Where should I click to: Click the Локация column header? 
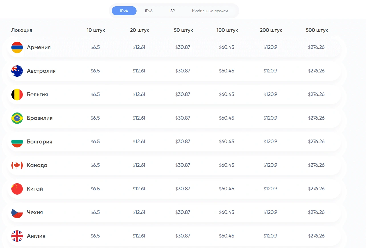(x=22, y=30)
